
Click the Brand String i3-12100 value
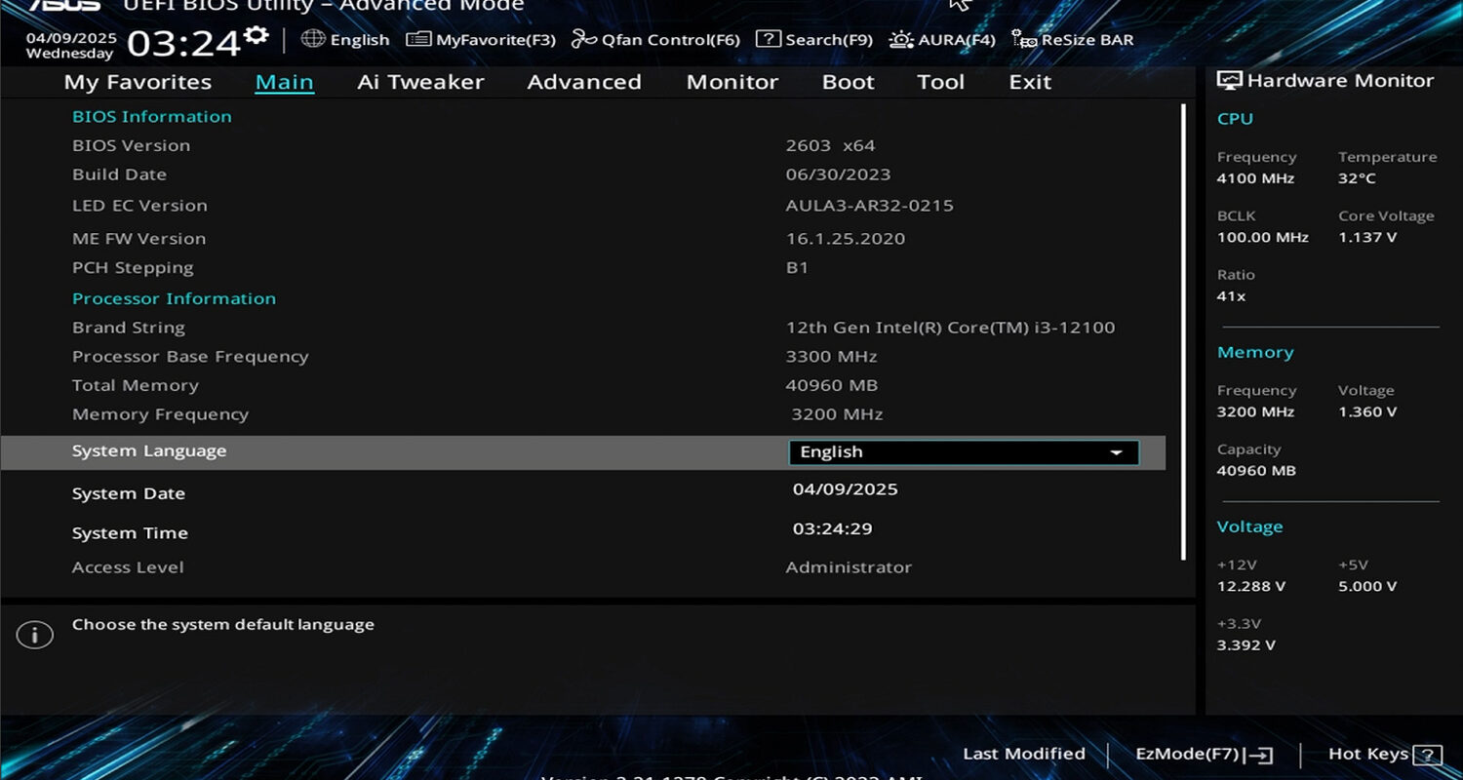(950, 328)
